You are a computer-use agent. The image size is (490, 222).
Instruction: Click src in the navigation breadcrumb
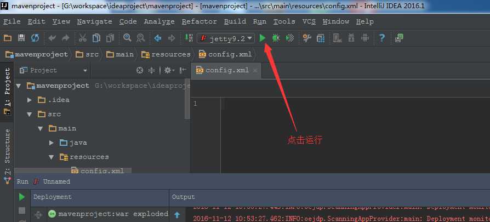coord(88,54)
